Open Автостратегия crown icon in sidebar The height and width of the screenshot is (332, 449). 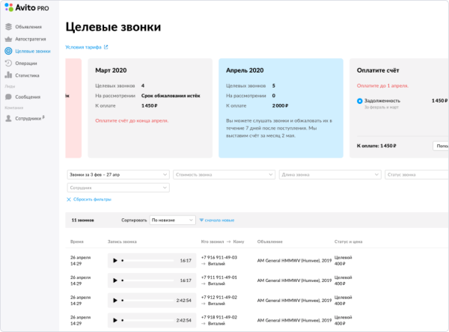pyautogui.click(x=8, y=39)
